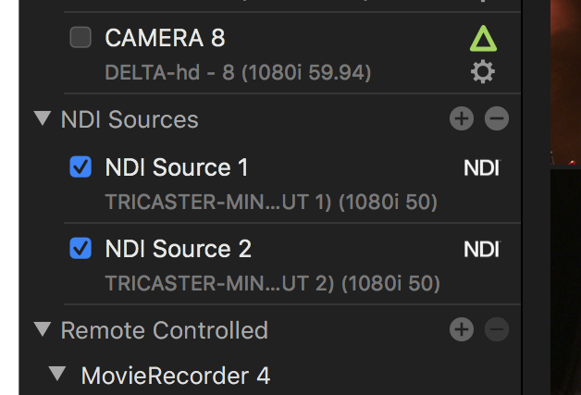Uncheck NDI Source 1
The width and height of the screenshot is (581, 395).
pos(81,167)
